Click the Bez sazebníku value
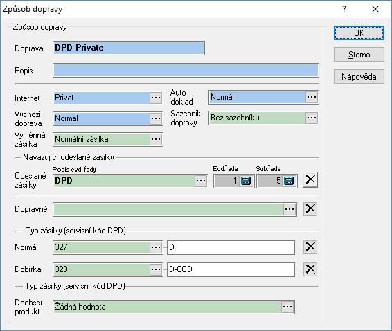Image resolution: width=392 pixels, height=331 pixels. coord(235,118)
